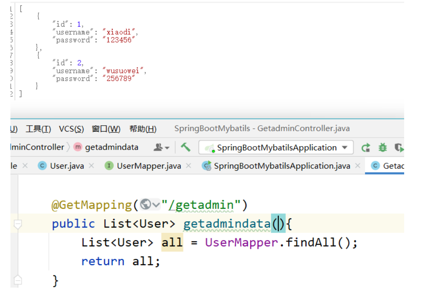Click the Build project hammer icon
Screen dimensions: 448x296
pos(185,147)
